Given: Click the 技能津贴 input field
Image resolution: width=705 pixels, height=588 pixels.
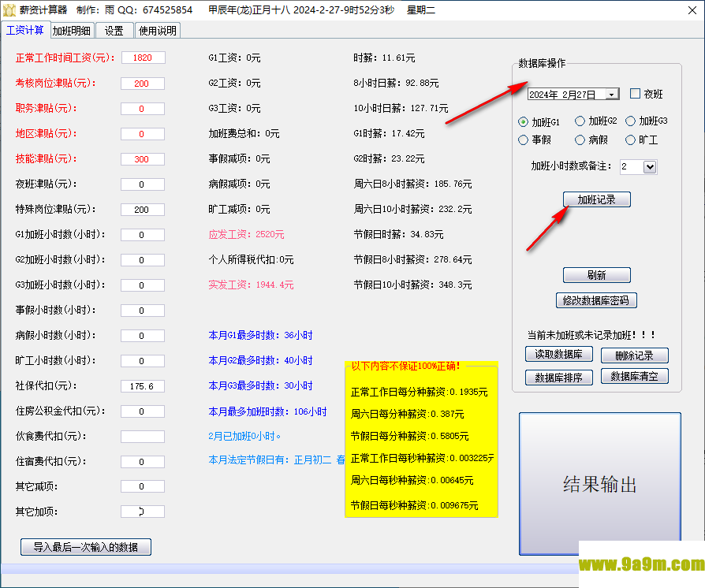Looking at the screenshot, I should click(x=143, y=159).
